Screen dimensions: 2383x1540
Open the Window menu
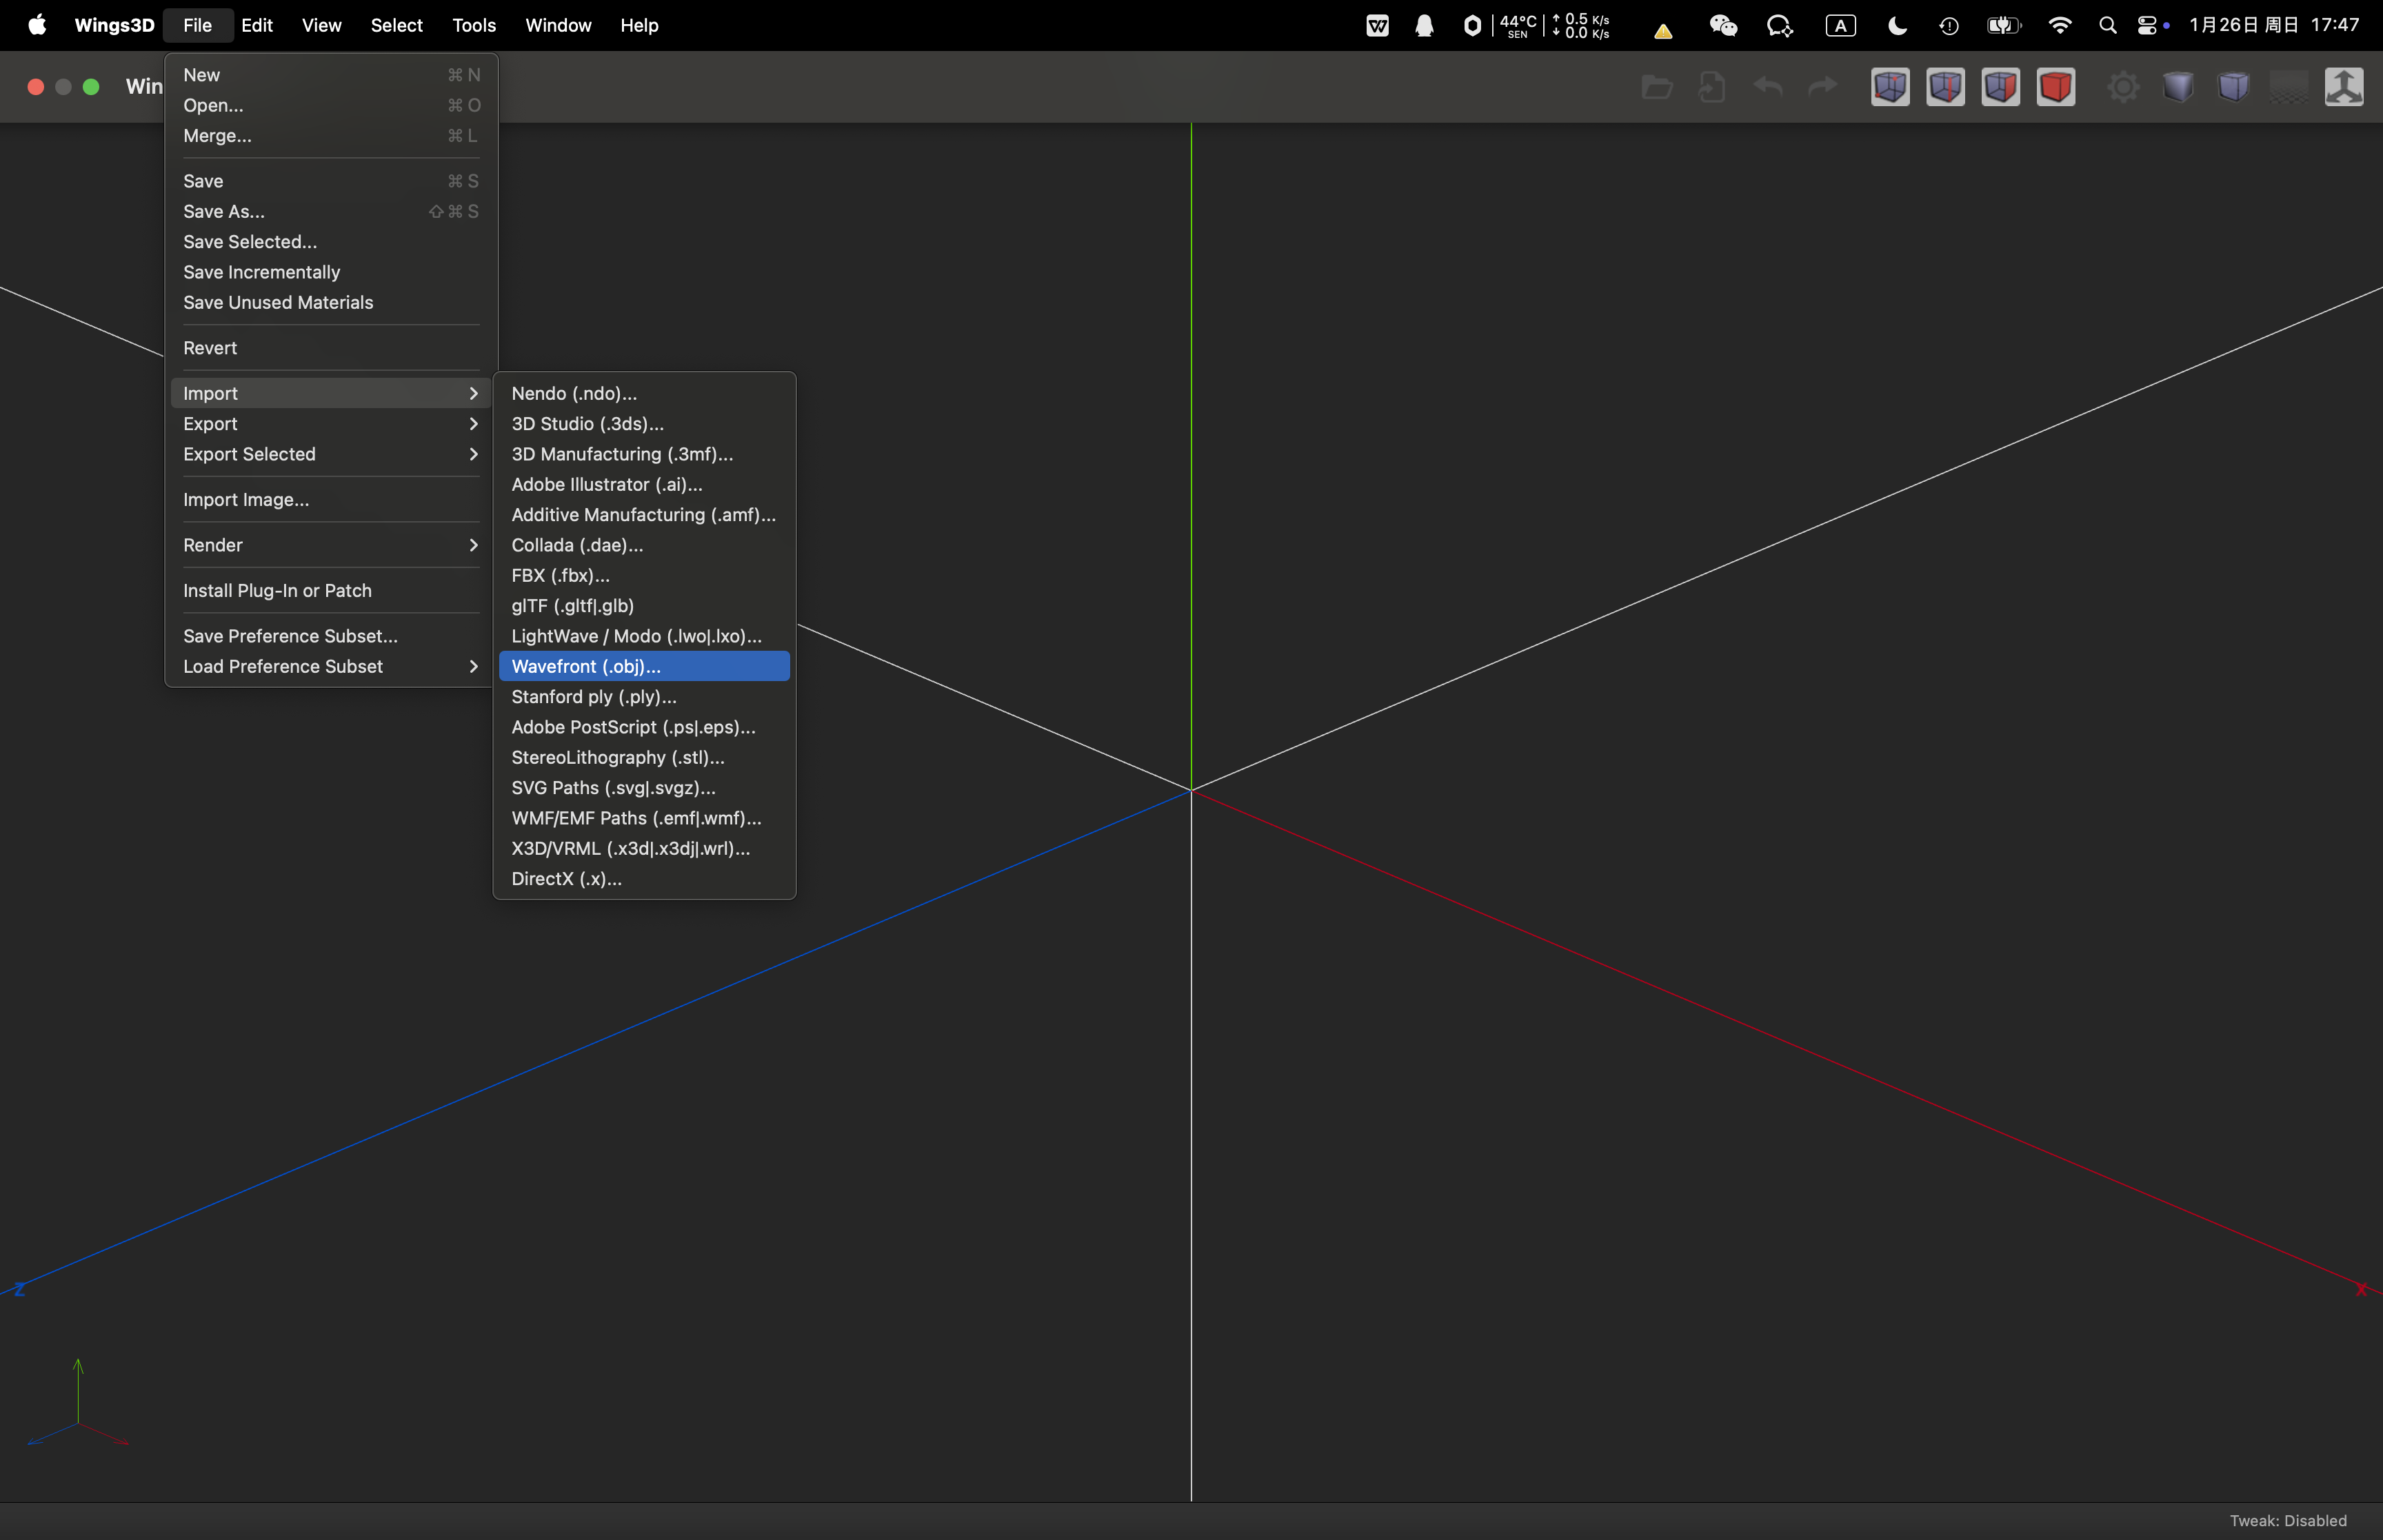pos(558,25)
